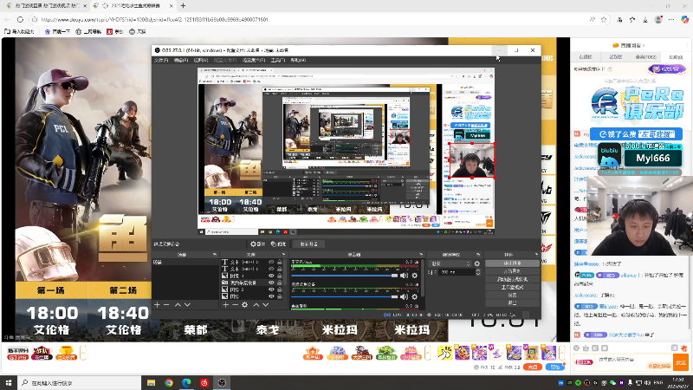This screenshot has height=390, width=693.
Task: Toggle visibility of the second 文本 (GDI+) source
Action: coord(271,269)
